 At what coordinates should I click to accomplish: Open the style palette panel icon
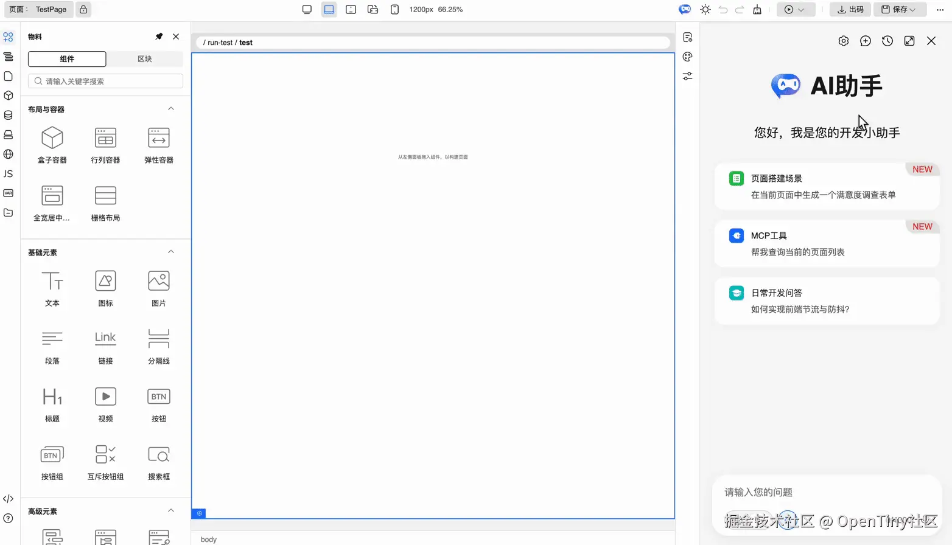point(688,57)
